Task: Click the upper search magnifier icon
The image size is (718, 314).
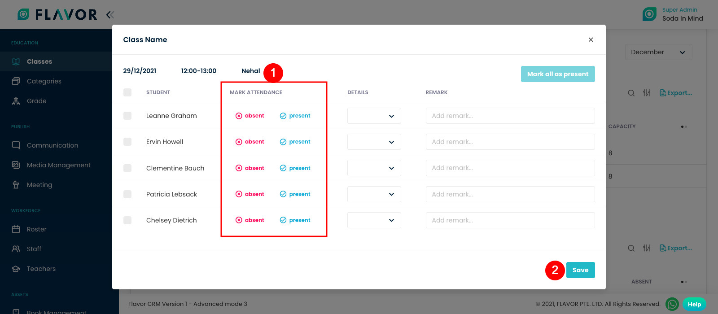Action: tap(631, 93)
